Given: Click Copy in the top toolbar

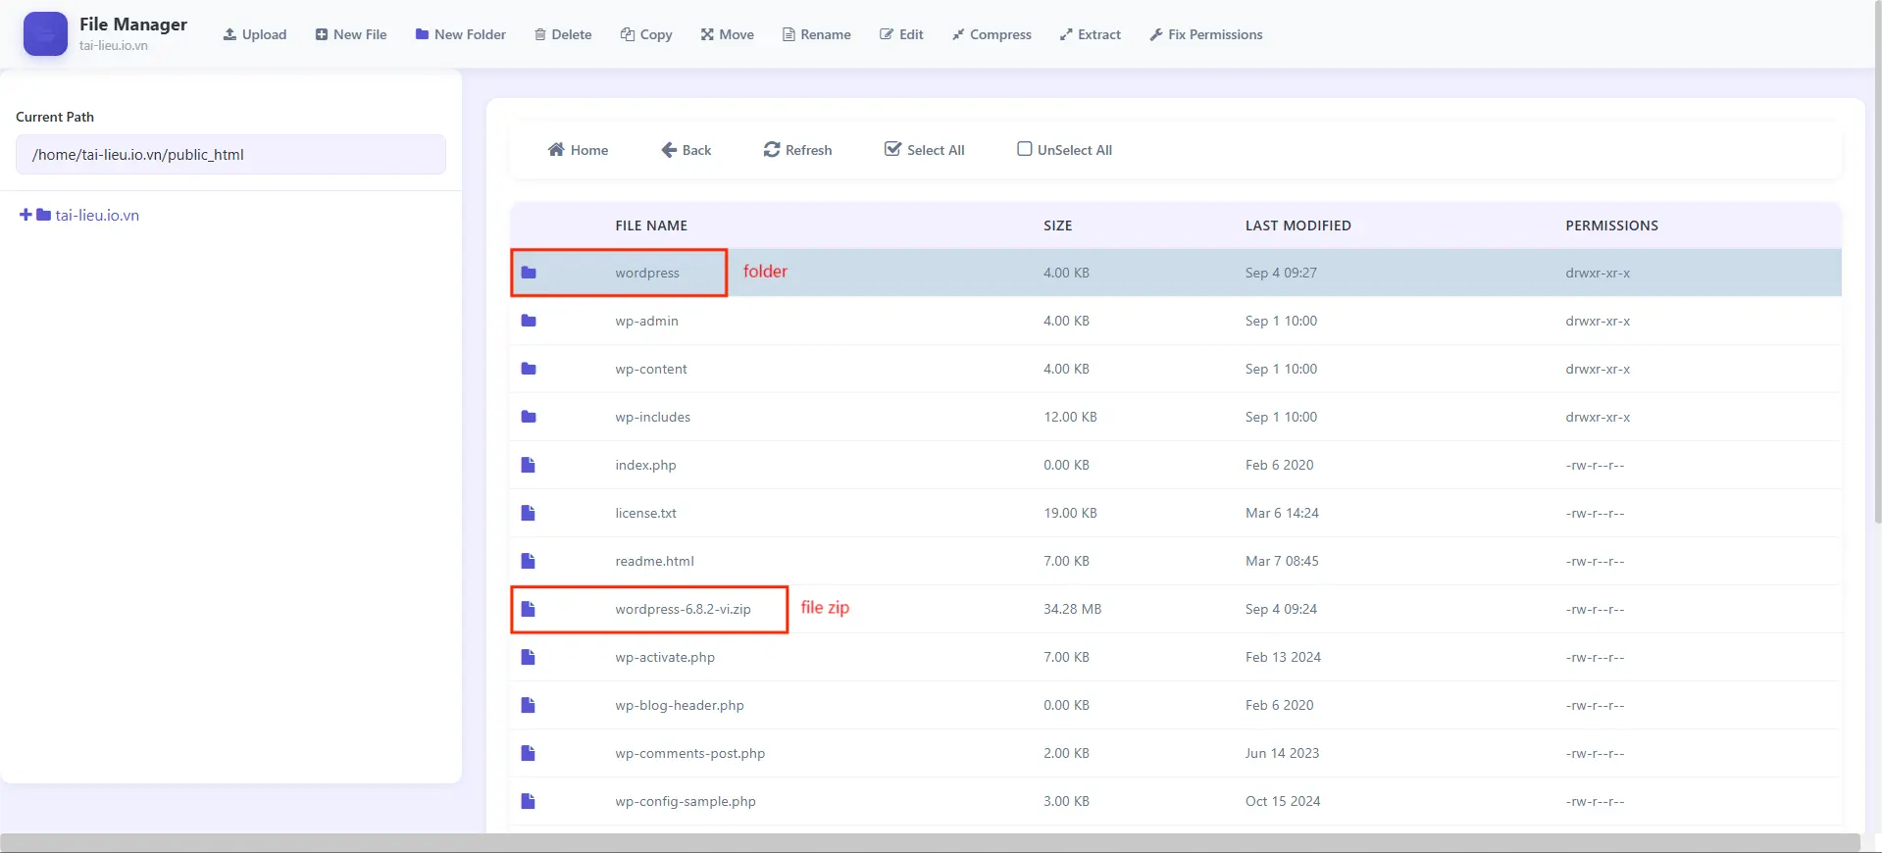Looking at the screenshot, I should 646,34.
